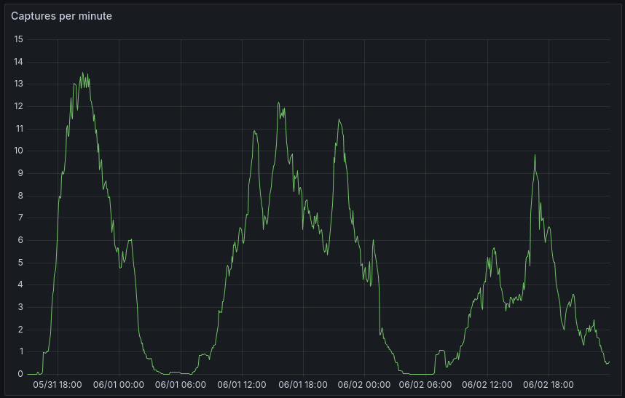Click the y-axis label 10

click(x=18, y=151)
